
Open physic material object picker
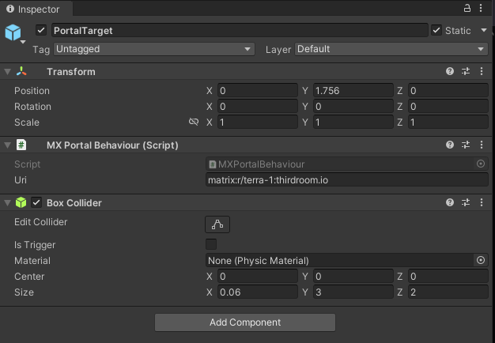tap(480, 260)
